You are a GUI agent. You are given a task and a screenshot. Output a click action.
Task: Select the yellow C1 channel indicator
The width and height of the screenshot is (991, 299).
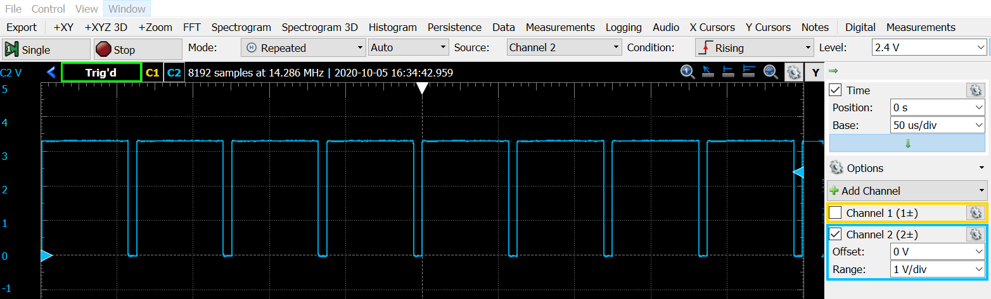(153, 73)
